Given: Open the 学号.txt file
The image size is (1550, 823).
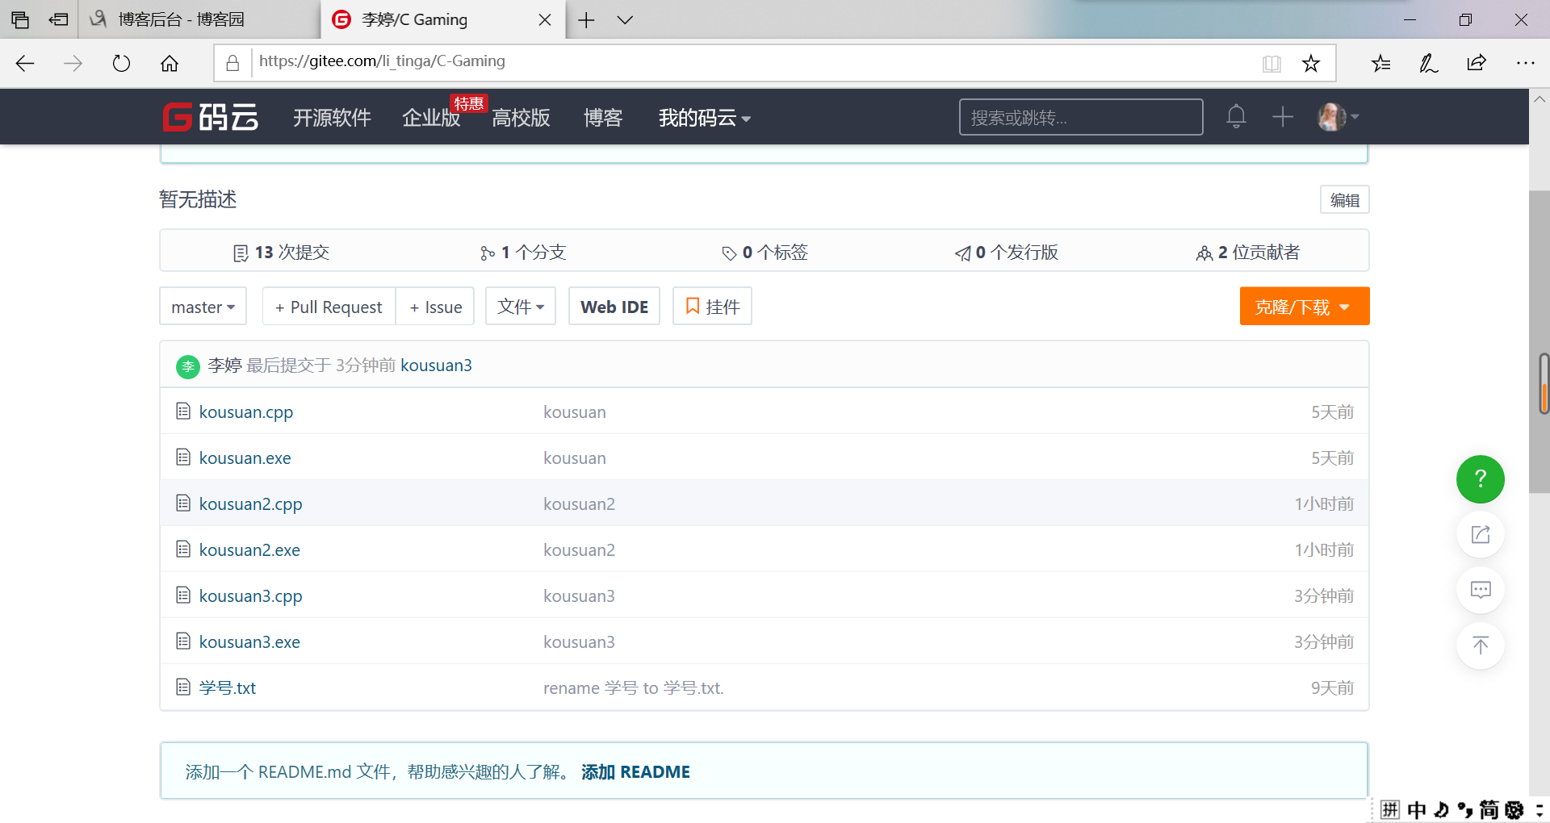Looking at the screenshot, I should pos(228,688).
